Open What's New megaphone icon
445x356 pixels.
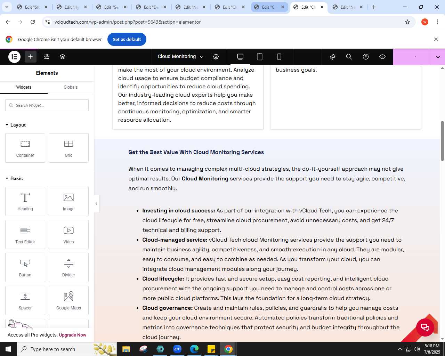[x=332, y=57]
